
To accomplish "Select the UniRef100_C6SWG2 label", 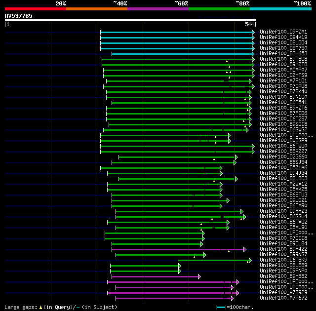I will 283,130.
